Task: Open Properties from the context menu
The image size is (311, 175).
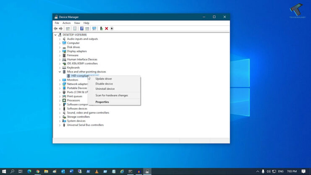Action: click(102, 102)
